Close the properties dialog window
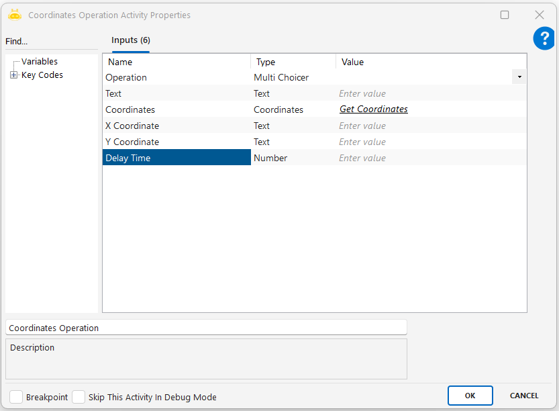The height and width of the screenshot is (411, 559). pyautogui.click(x=539, y=15)
